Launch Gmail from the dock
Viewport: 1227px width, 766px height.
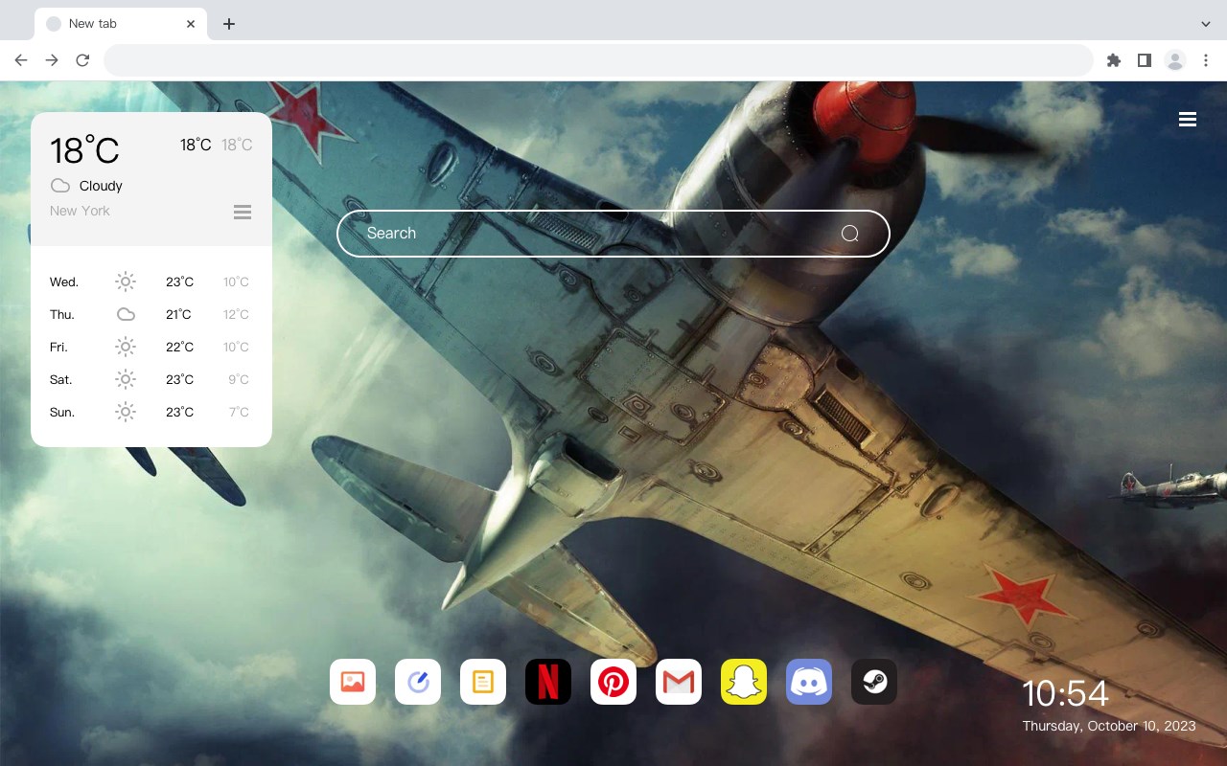pyautogui.click(x=679, y=682)
